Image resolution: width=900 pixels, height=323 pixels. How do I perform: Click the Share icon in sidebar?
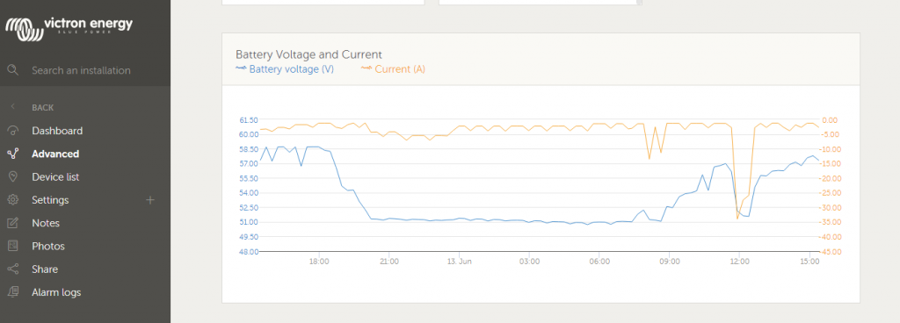(12, 269)
